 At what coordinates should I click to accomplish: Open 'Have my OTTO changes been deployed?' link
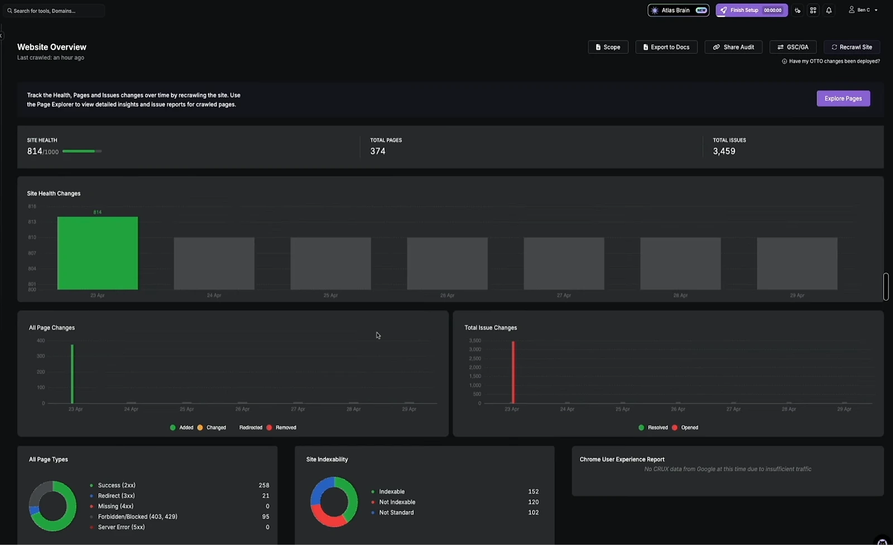click(834, 61)
